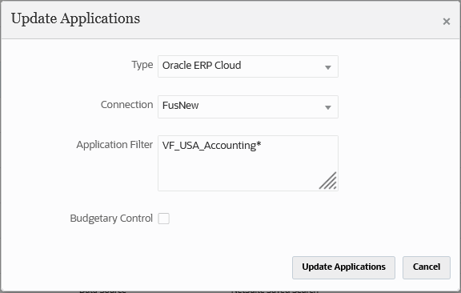The width and height of the screenshot is (461, 293).
Task: Click the resize grip of Application Filter box
Action: pos(328,181)
